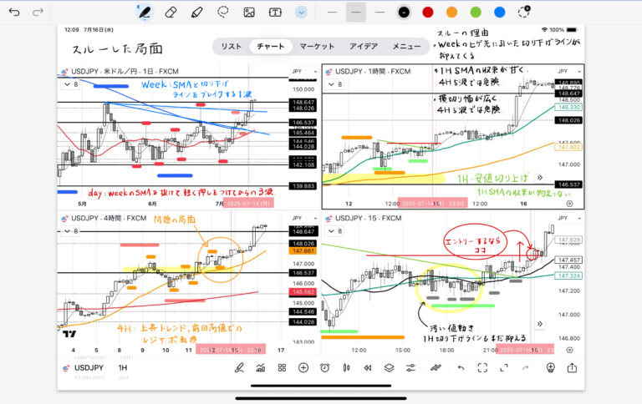Open JPY currency dropdown on daily chart
The image size is (642, 404).
[304, 71]
